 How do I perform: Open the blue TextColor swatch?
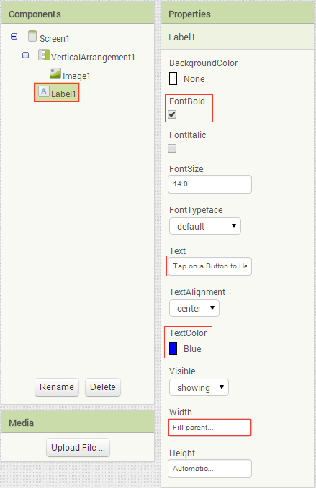(173, 348)
